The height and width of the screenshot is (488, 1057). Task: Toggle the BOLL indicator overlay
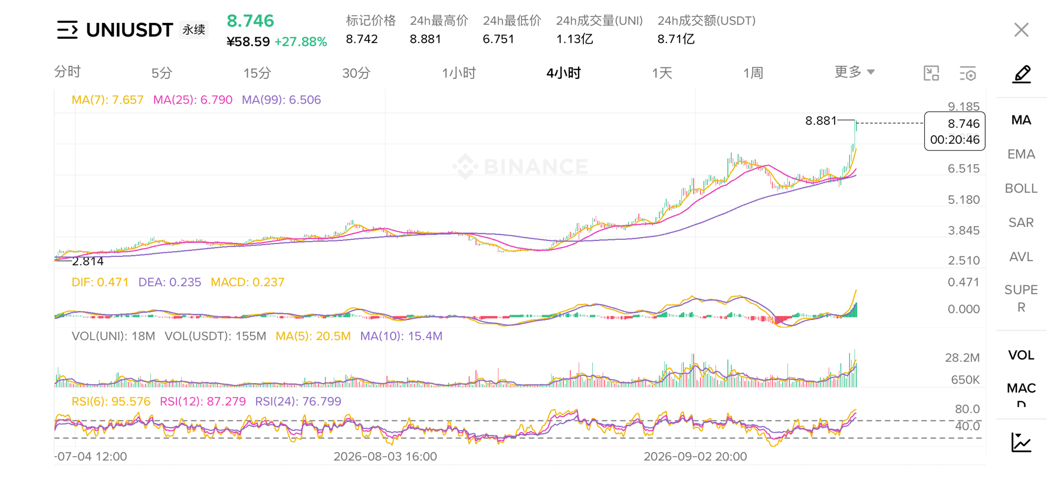pos(1021,189)
